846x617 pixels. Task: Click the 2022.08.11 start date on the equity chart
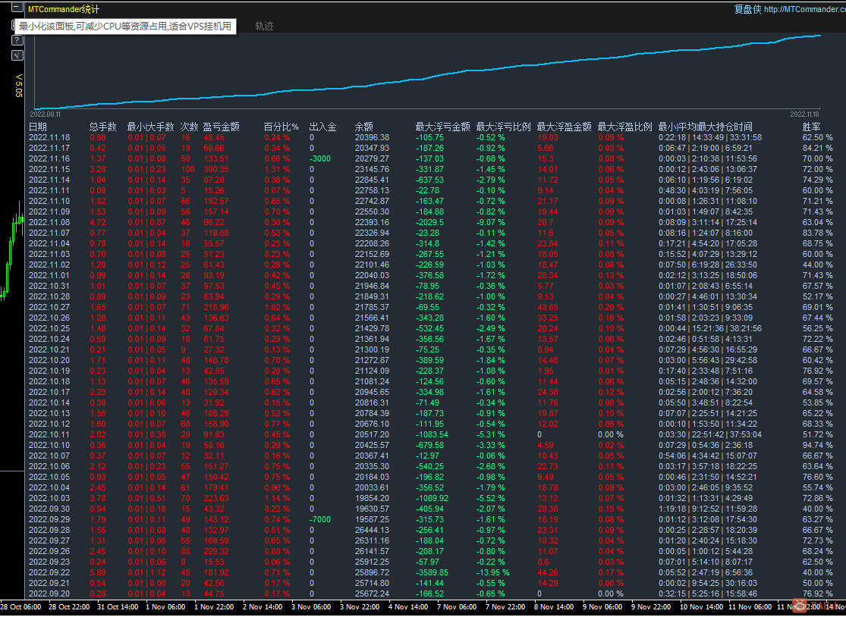[x=44, y=114]
